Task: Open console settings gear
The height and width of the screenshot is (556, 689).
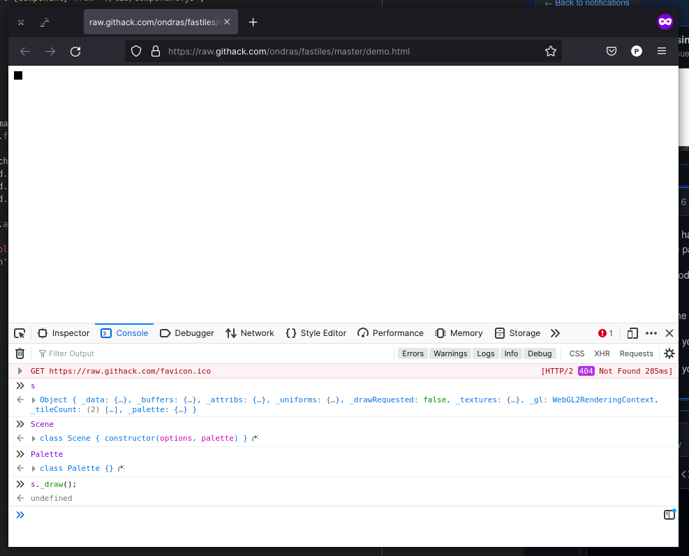Action: [669, 353]
